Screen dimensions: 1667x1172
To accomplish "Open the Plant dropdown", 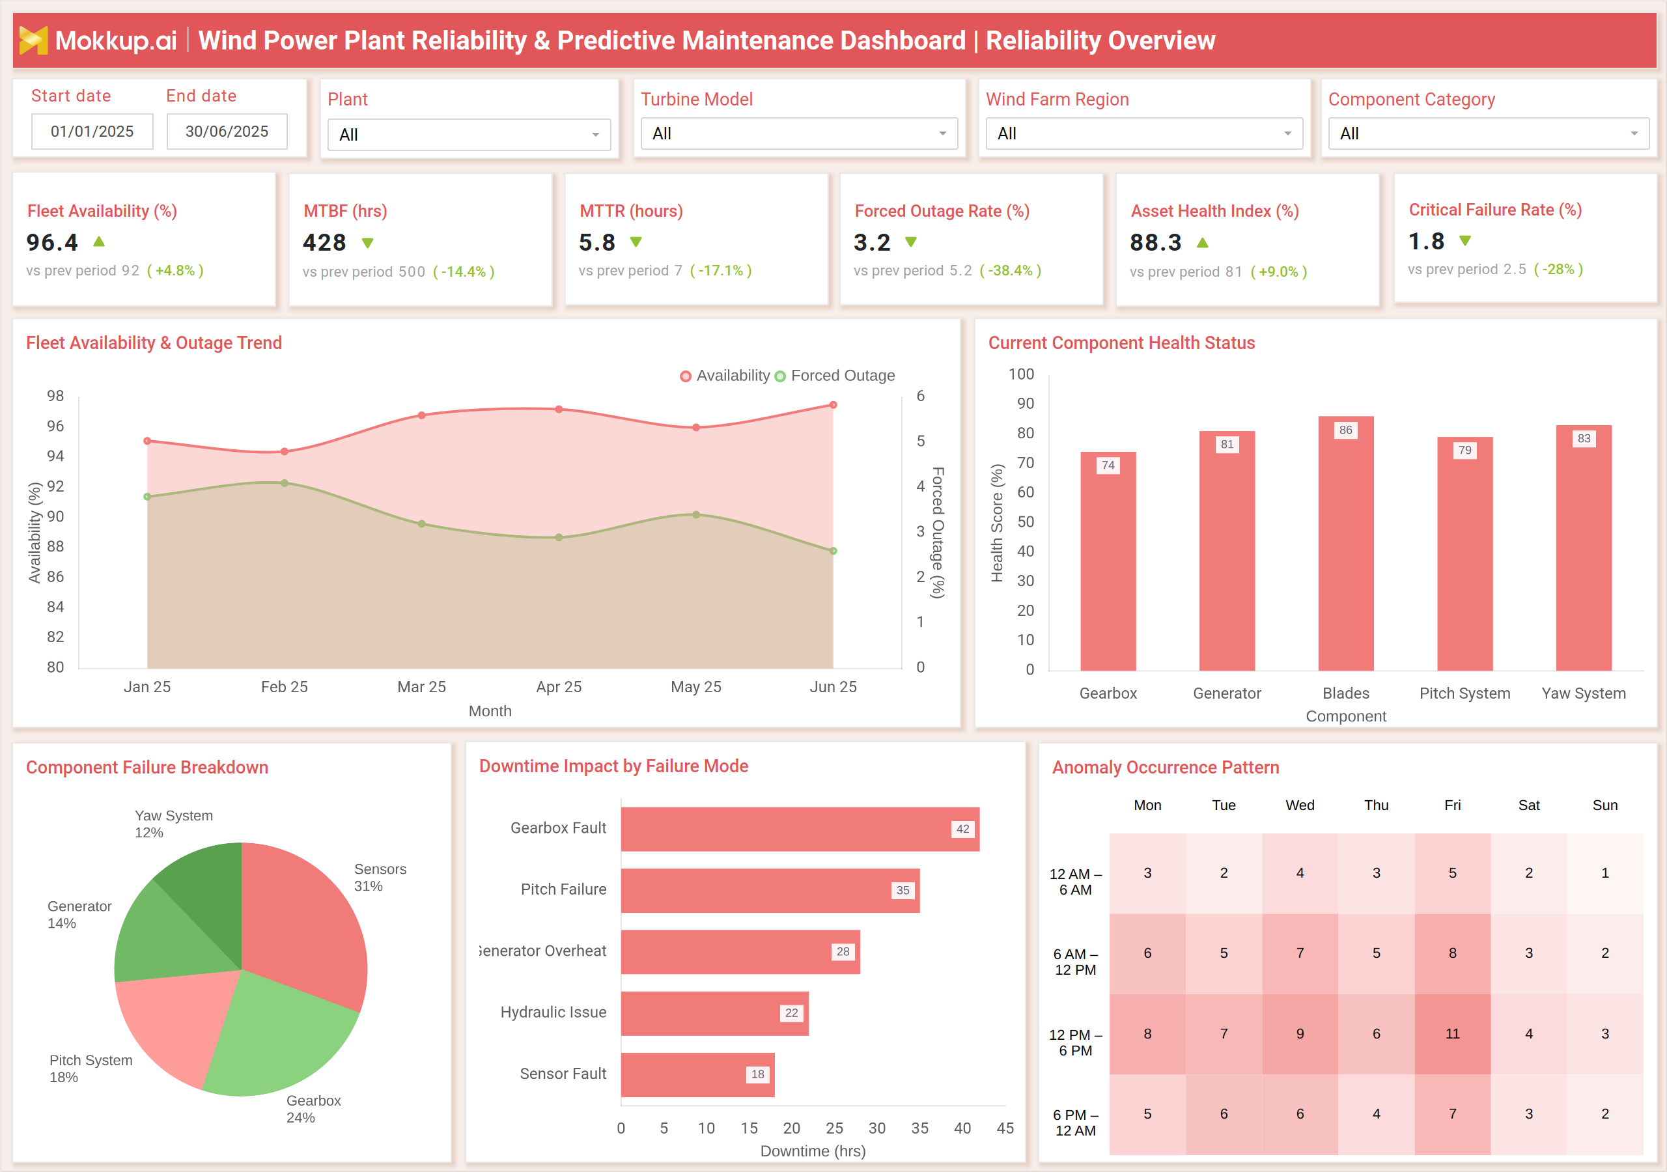I will [x=469, y=134].
